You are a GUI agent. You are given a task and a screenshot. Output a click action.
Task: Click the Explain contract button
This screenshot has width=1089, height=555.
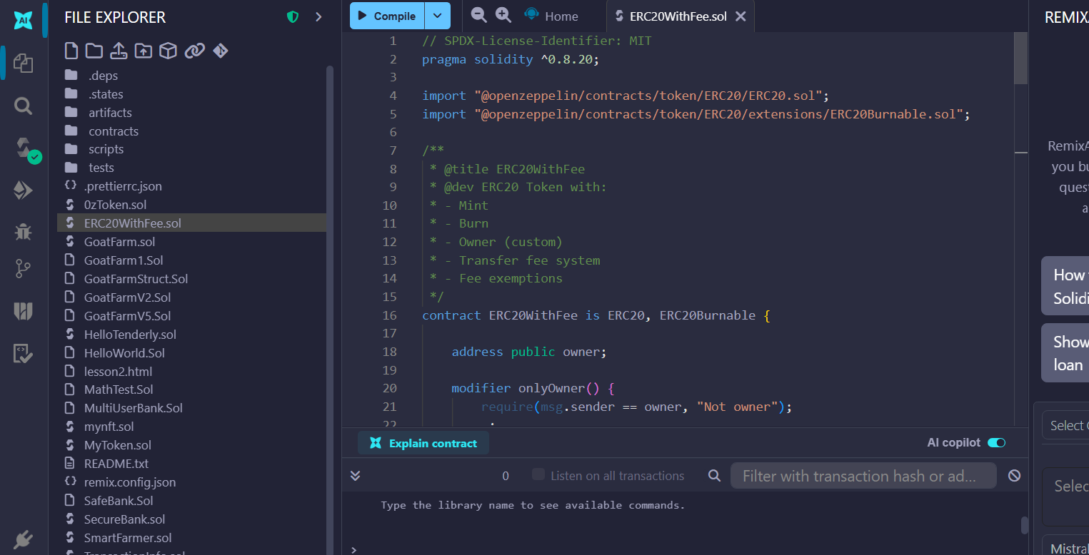423,443
